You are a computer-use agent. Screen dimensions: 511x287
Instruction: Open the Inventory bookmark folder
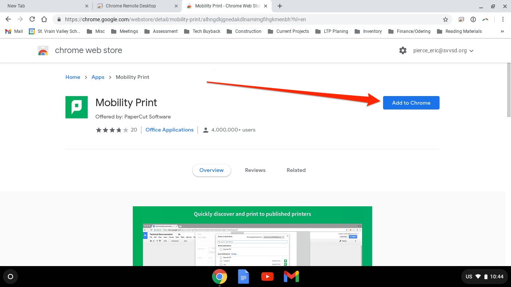coord(368,31)
